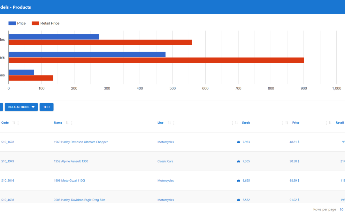The width and height of the screenshot is (345, 215).
Task: Open the Stock column three-dot menu
Action: pos(232,123)
